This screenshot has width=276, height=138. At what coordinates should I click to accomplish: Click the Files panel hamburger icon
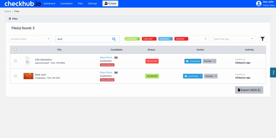10,19
